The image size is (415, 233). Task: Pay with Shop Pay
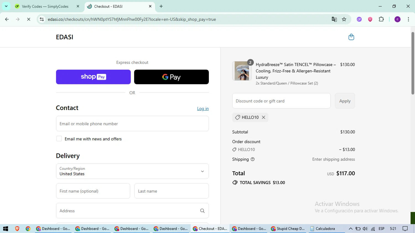tap(93, 77)
